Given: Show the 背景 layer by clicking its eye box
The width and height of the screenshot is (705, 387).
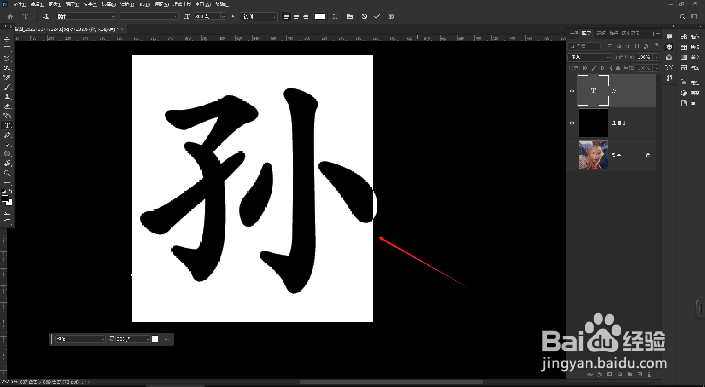Looking at the screenshot, I should click(572, 155).
